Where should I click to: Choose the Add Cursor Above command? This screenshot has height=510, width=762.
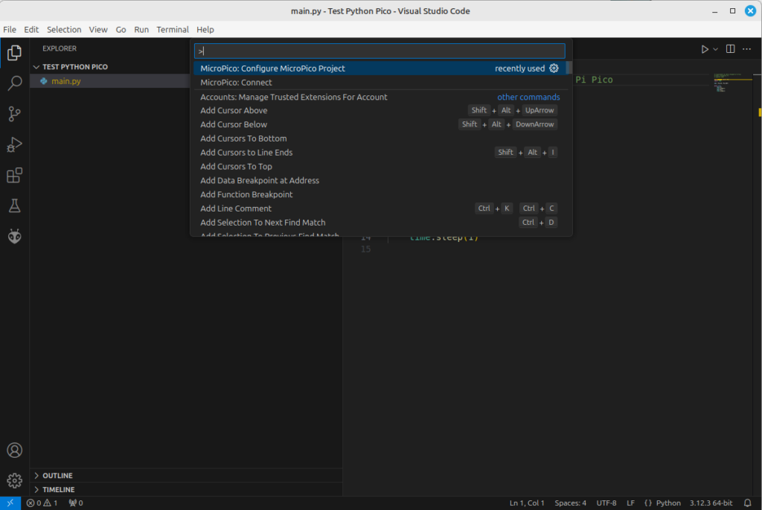[x=380, y=110]
